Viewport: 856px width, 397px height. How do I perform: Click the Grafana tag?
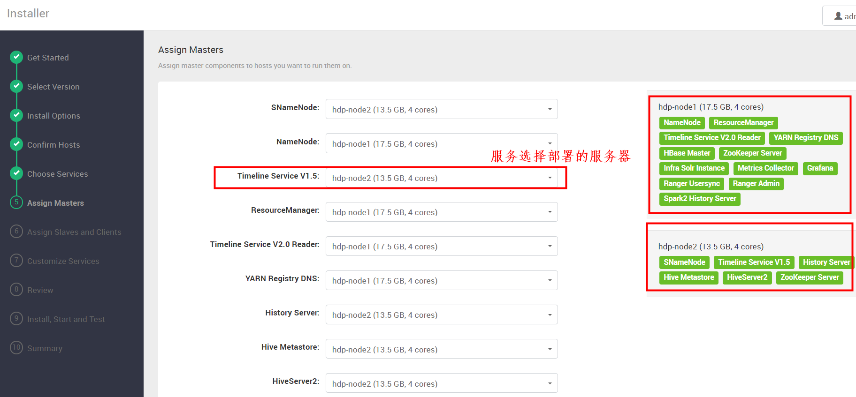coord(820,168)
